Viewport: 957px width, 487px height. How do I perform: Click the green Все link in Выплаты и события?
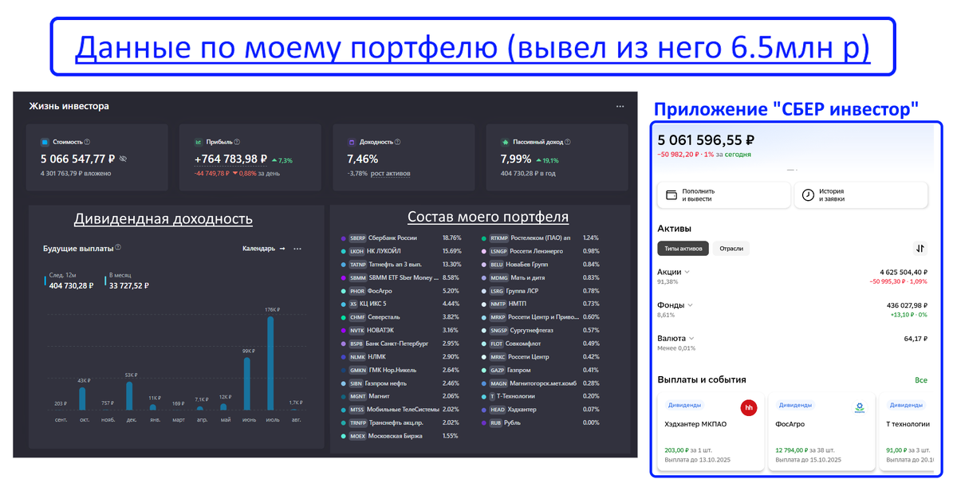(921, 380)
